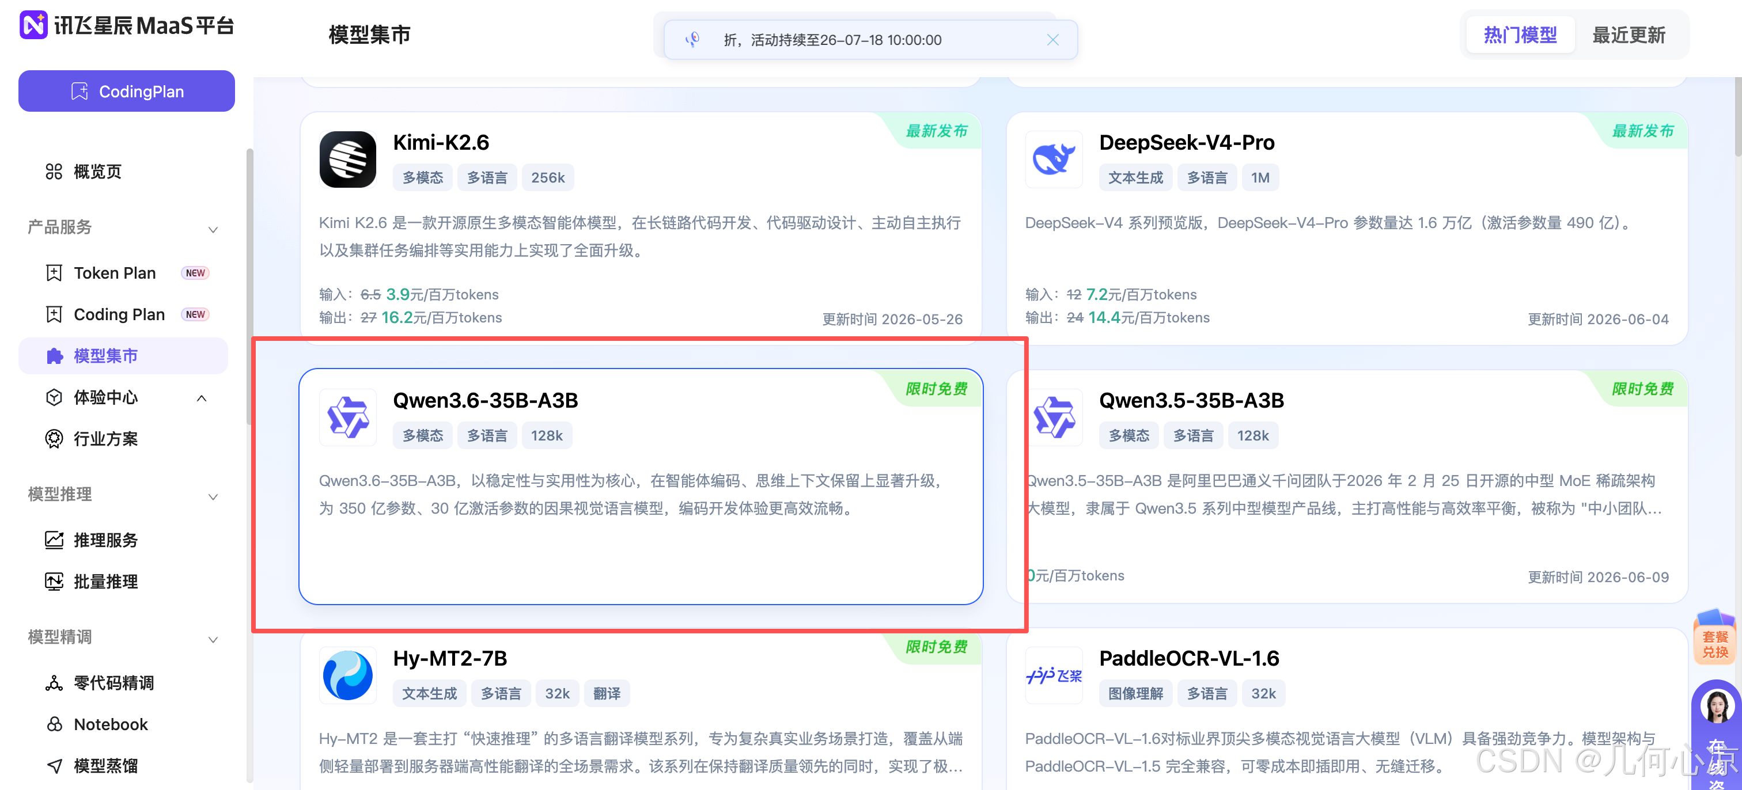Click the 套餐兑换 floating gift icon
The image size is (1742, 790).
point(1715,637)
